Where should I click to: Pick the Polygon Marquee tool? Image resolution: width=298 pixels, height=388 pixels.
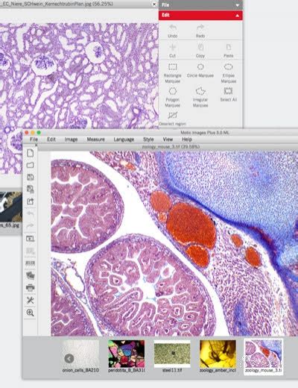point(172,97)
